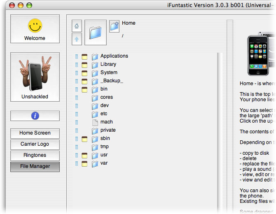This screenshot has width=276, height=214.
Task: Navigate up one level with up-arrow
Action: click(x=77, y=40)
